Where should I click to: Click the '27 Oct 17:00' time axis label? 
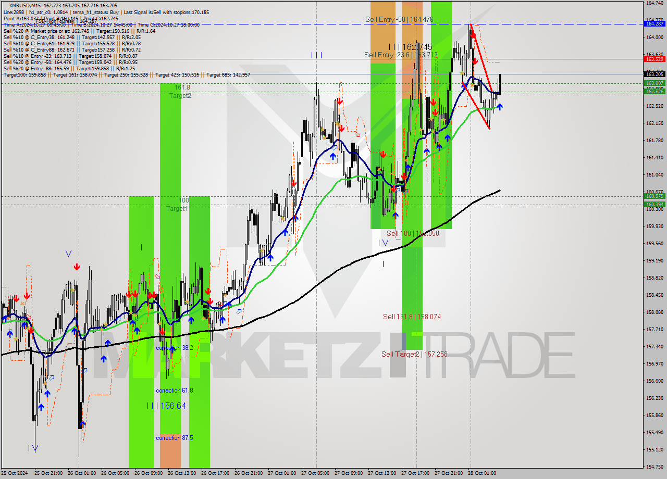(x=415, y=473)
